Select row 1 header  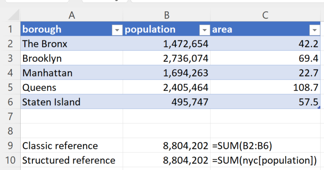9,30
